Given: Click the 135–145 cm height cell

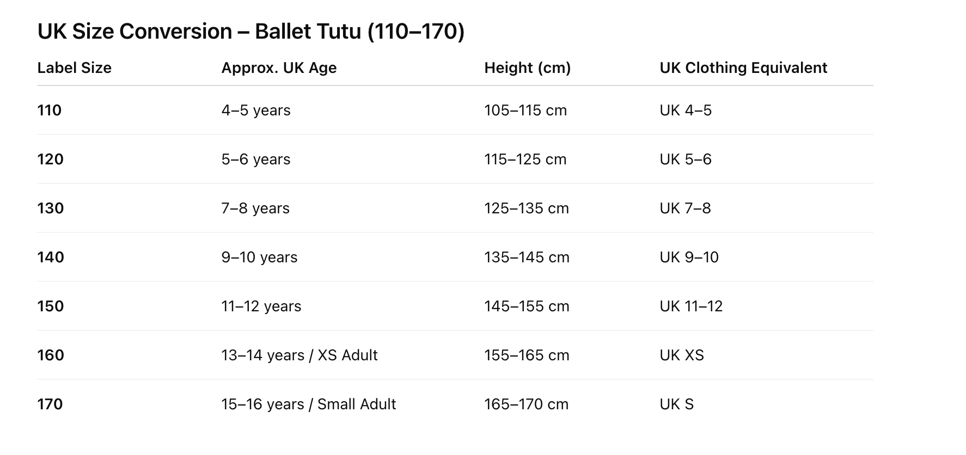Looking at the screenshot, I should coord(526,257).
